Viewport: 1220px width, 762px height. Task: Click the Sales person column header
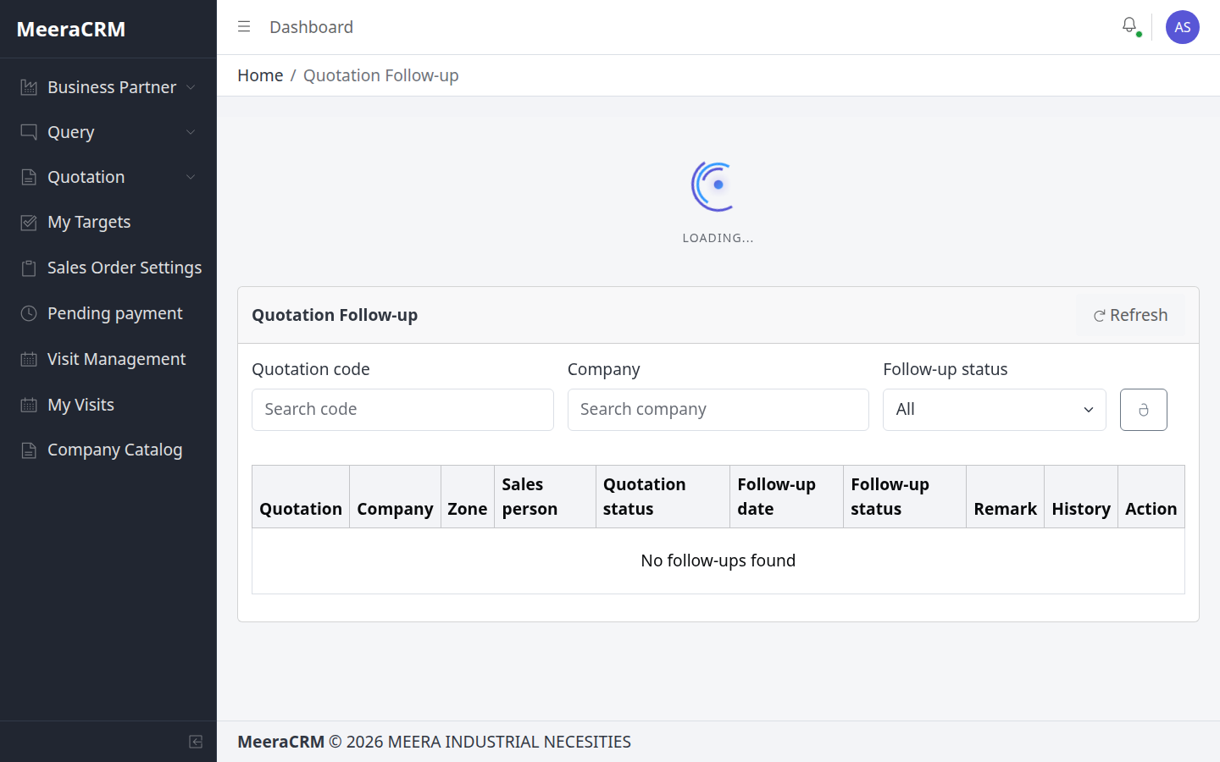545,497
